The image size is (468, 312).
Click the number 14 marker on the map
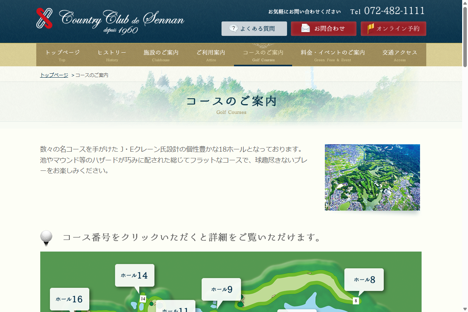[143, 299]
